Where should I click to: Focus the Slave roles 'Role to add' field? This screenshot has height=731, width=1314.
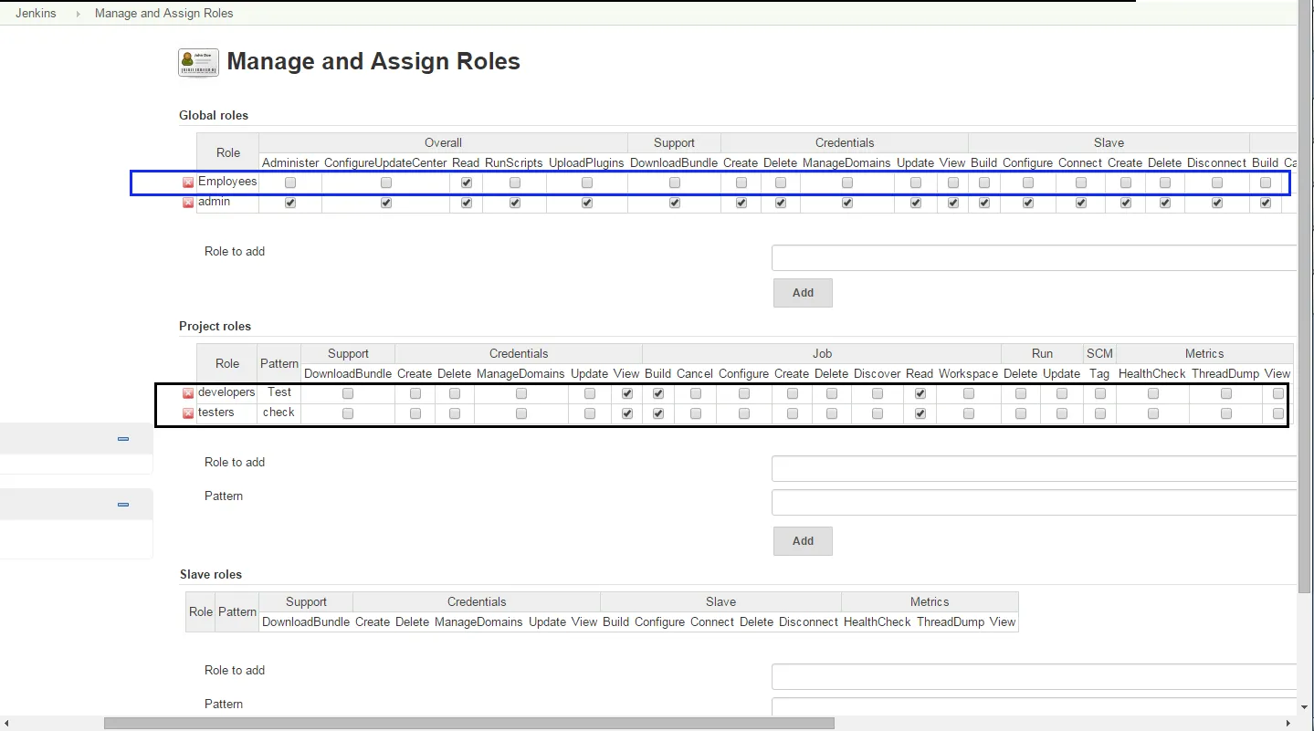click(x=1034, y=677)
